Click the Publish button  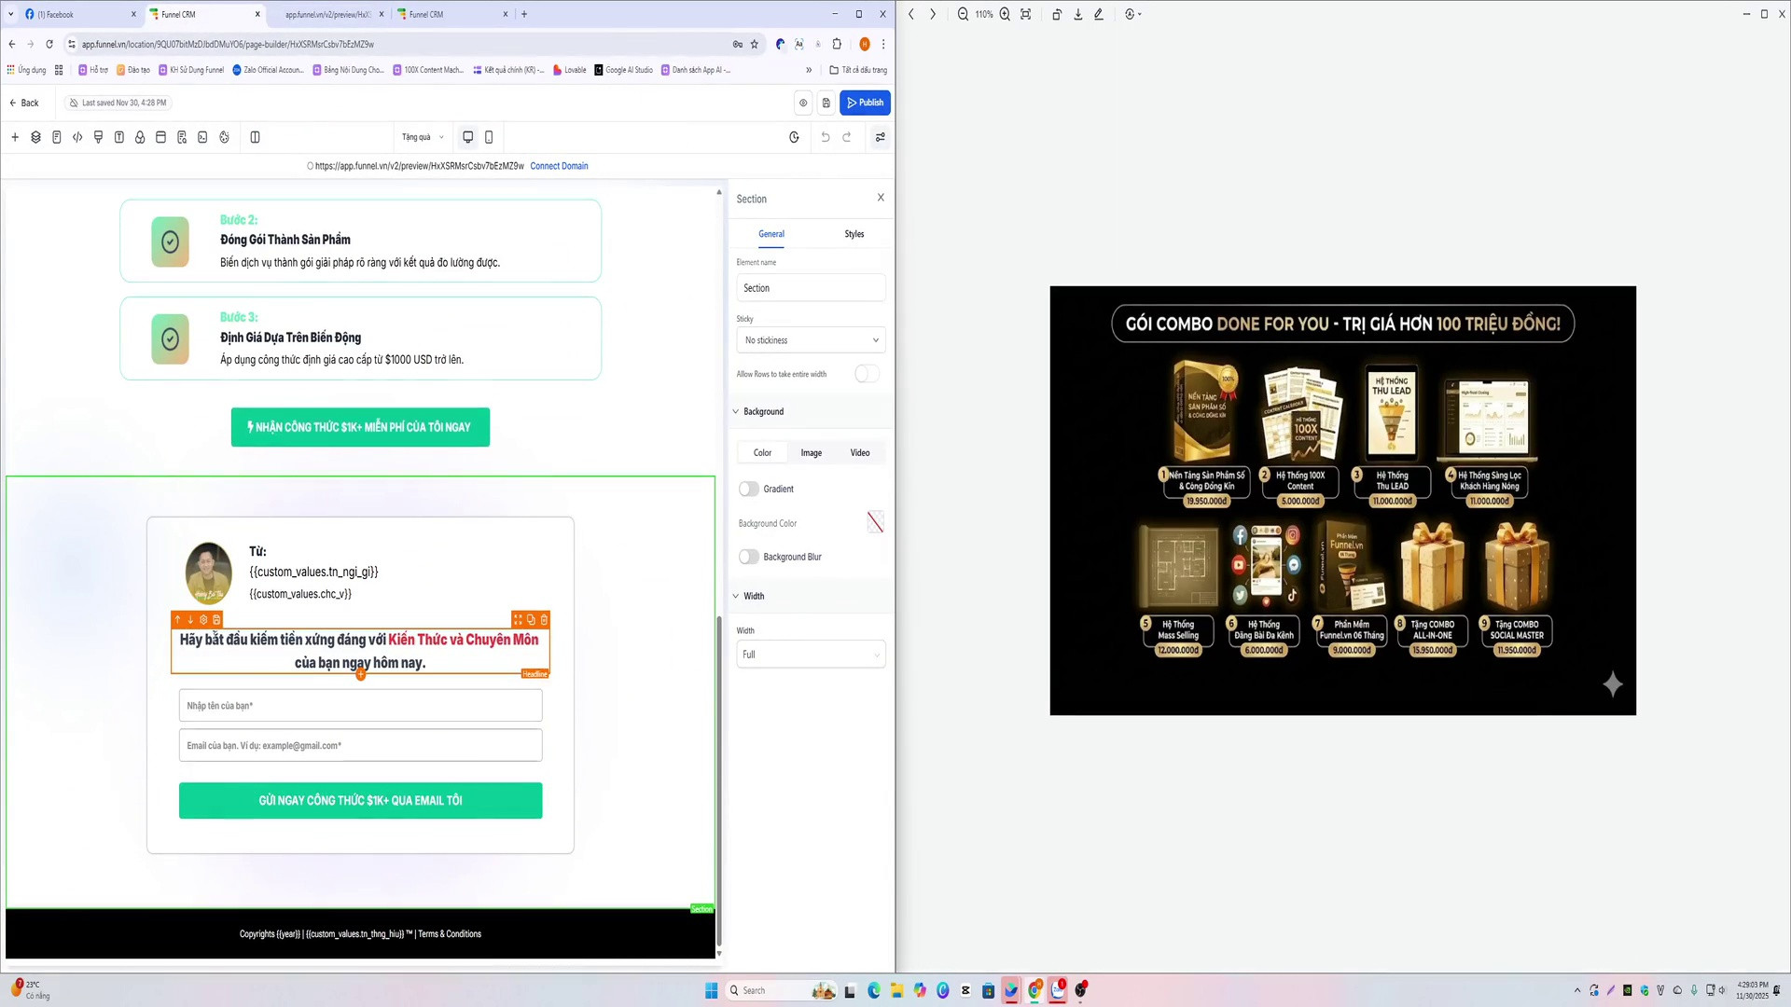click(865, 103)
